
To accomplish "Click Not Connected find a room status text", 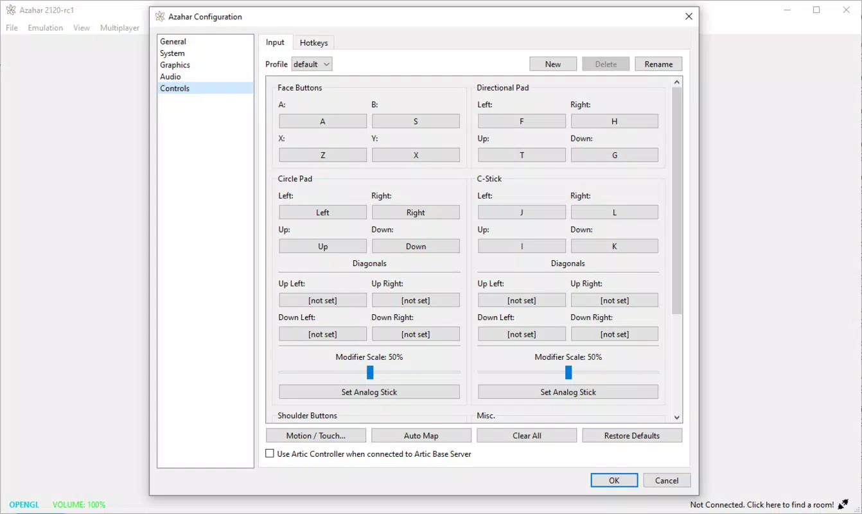I will coord(762,505).
